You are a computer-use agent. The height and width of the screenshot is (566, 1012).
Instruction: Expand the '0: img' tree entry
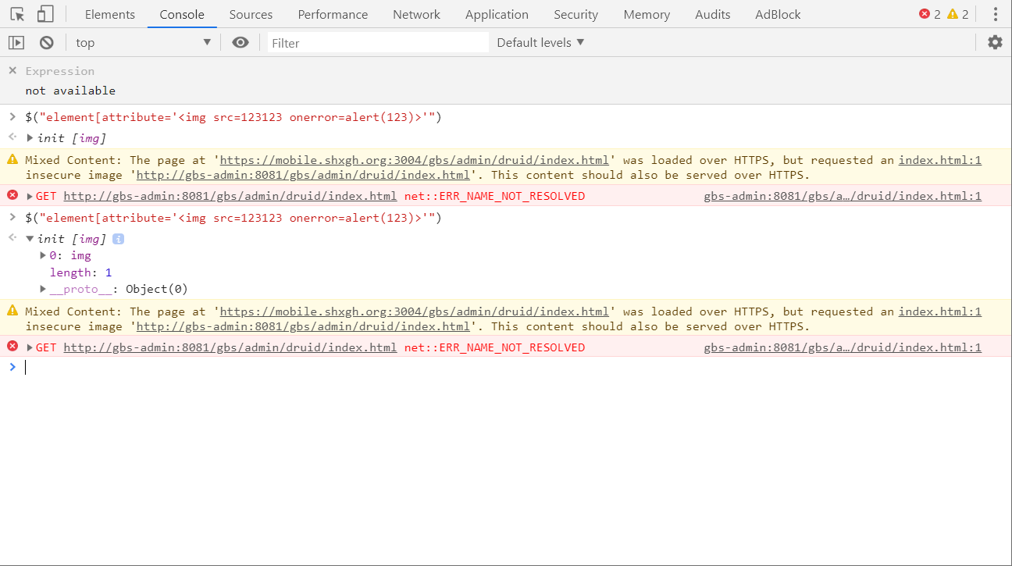pos(44,255)
